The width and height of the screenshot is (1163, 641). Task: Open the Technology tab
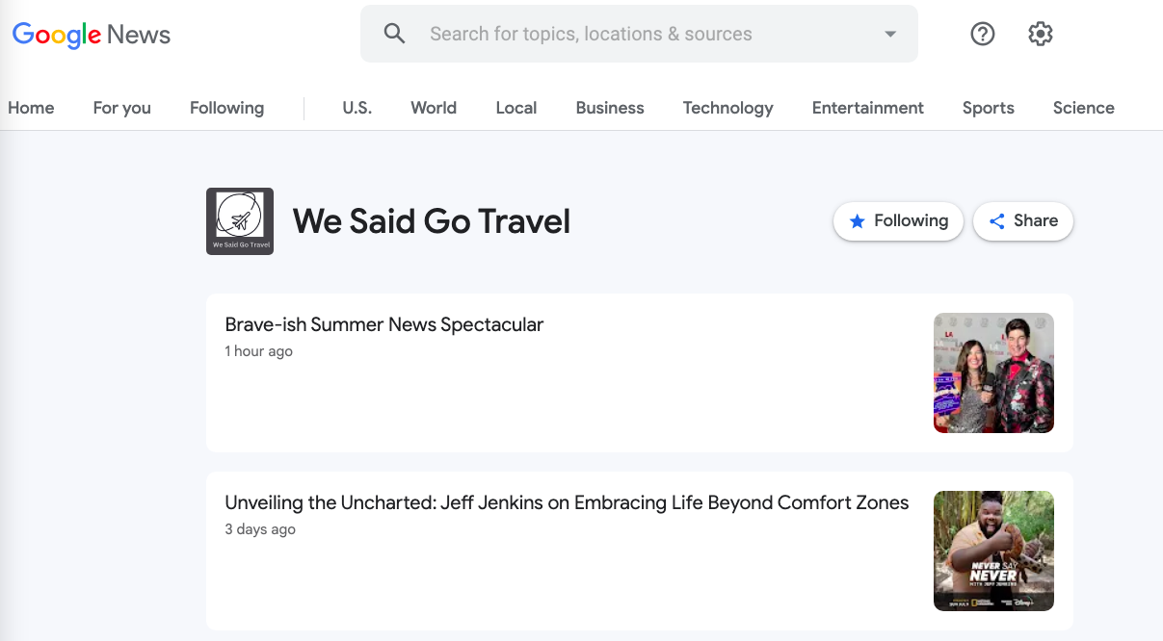[728, 108]
